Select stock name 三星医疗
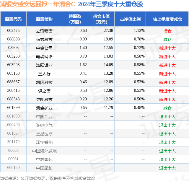The image size is (189, 181). pos(44,134)
